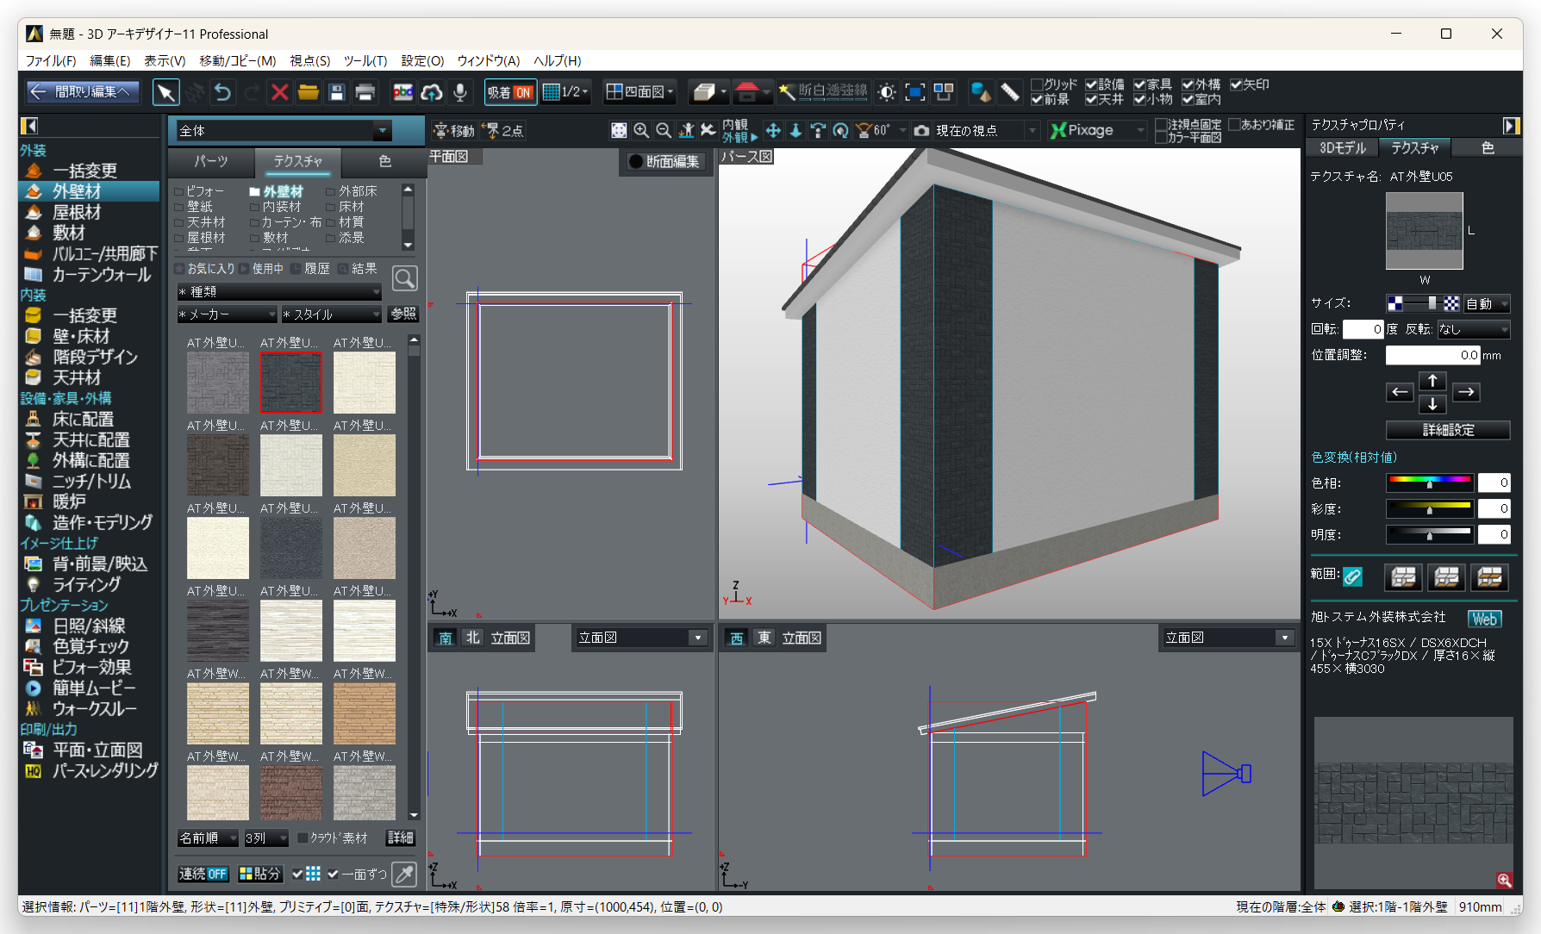The height and width of the screenshot is (934, 1541).
Task: Click the undo arrow icon
Action: 222,92
